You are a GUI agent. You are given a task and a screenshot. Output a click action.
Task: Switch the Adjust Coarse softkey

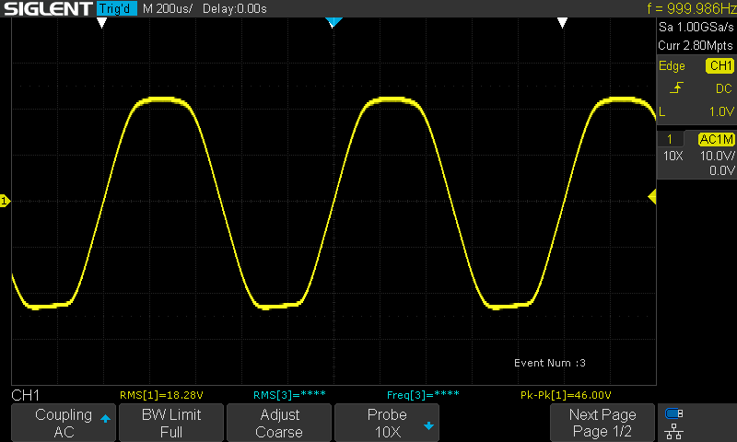pos(279,423)
